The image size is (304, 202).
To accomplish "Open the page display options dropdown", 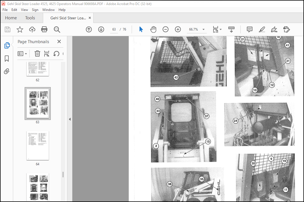I will [220, 29].
